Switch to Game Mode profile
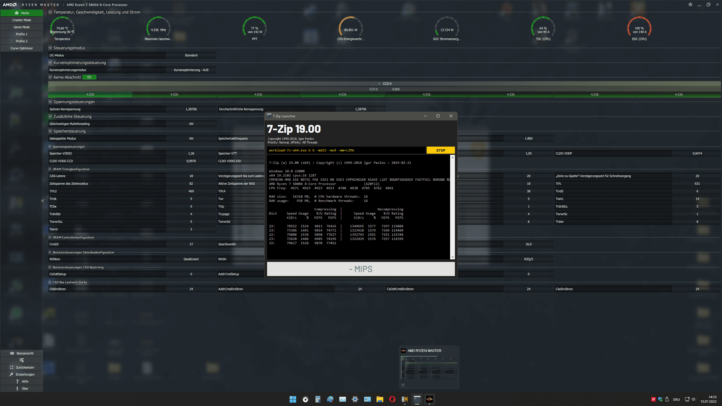The width and height of the screenshot is (722, 406). click(22, 27)
